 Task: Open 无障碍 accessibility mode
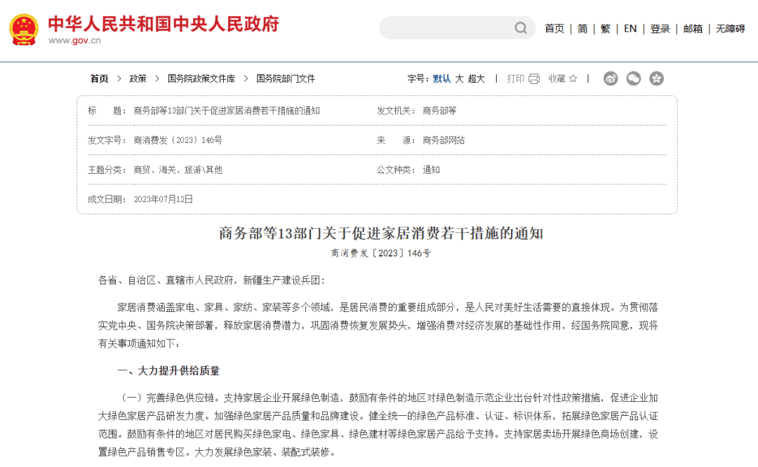(730, 29)
